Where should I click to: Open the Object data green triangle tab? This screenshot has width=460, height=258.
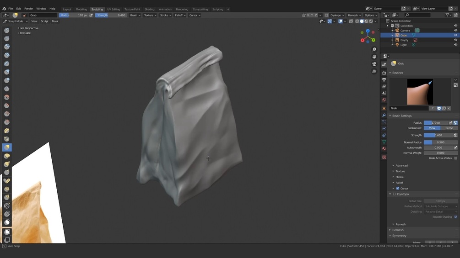click(x=384, y=142)
